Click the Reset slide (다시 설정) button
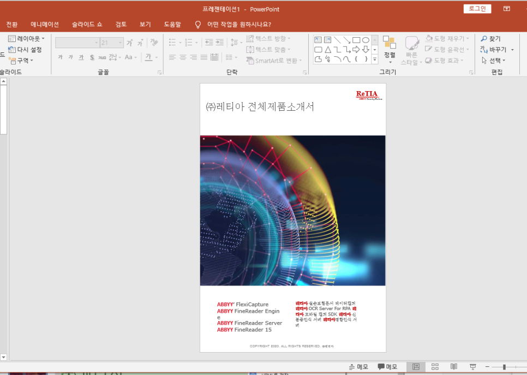Viewport: 527px width, 375px height. click(x=25, y=50)
